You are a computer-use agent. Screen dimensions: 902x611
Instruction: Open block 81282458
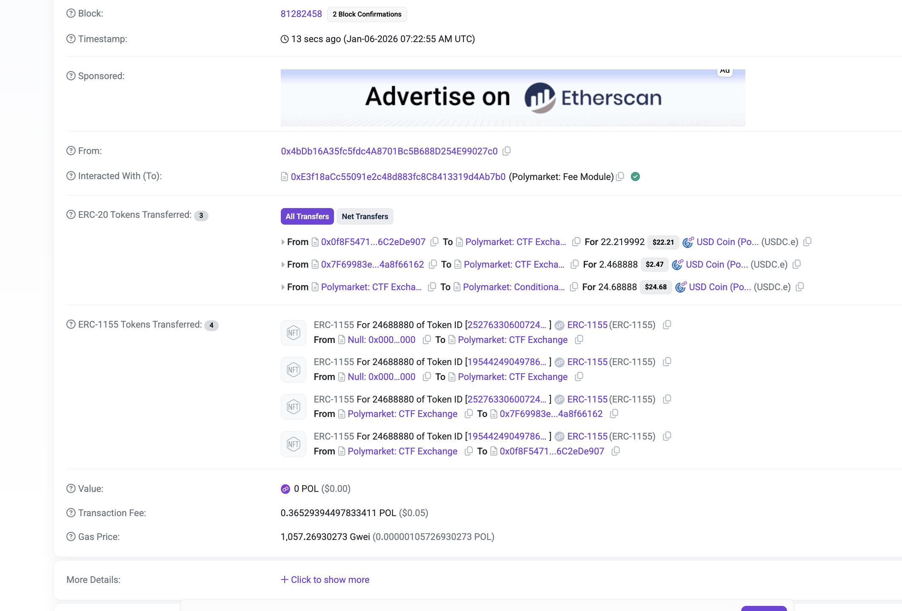click(x=301, y=14)
